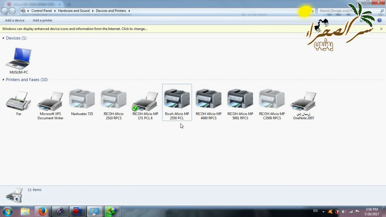386x217 pixels.
Task: Open the Control Panel taskbar button
Action: click(x=95, y=212)
